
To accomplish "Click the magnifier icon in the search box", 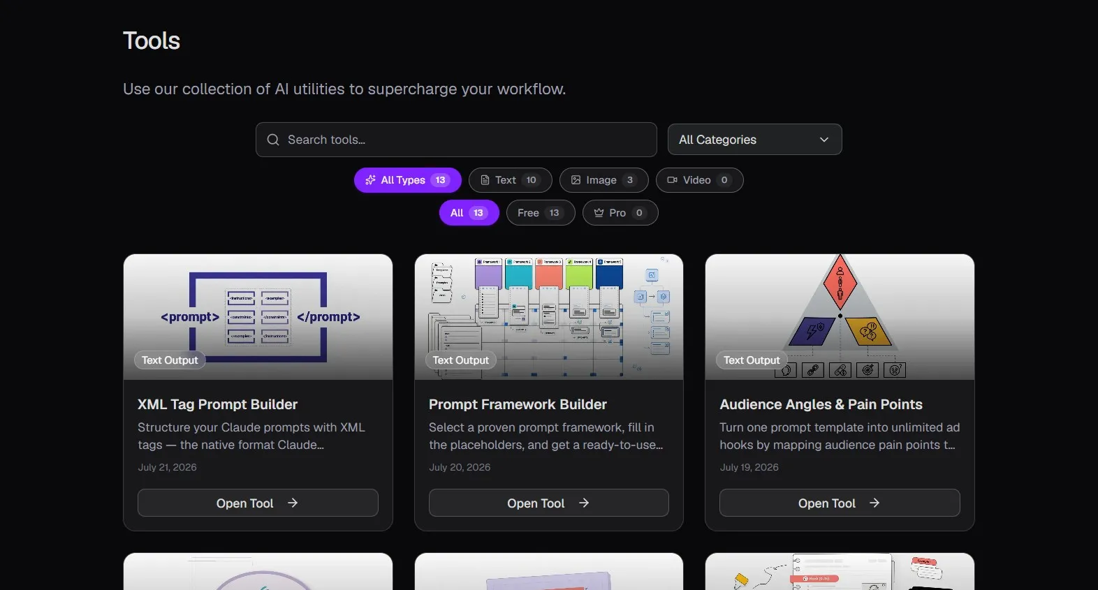I will pyautogui.click(x=273, y=140).
